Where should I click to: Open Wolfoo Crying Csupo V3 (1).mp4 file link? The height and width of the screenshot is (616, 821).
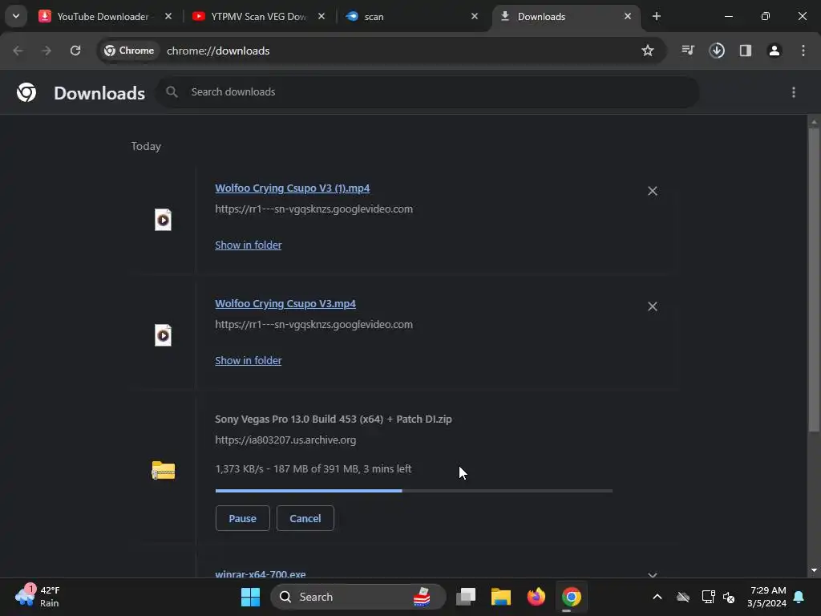pos(292,188)
